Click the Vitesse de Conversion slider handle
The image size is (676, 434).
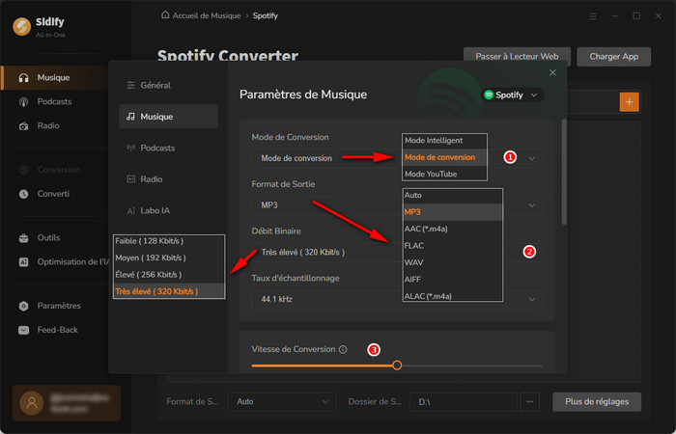tap(397, 366)
